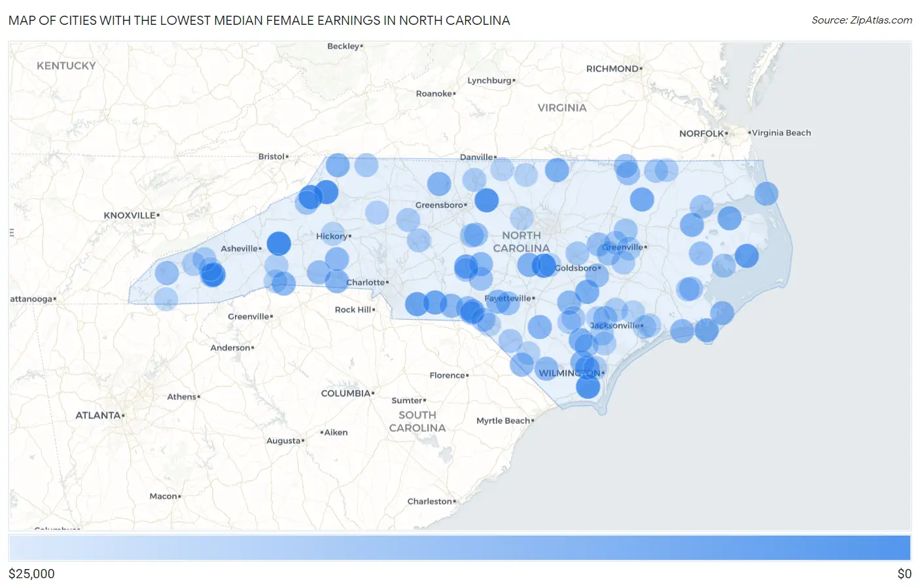Click the Macon city label

click(164, 496)
